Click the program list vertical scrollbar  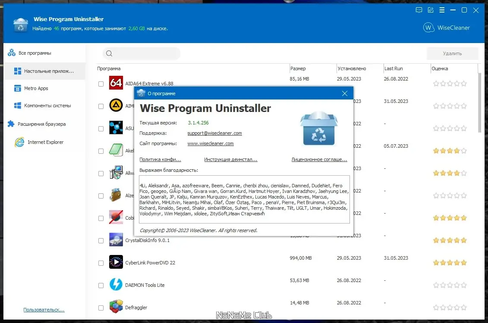coord(480,102)
